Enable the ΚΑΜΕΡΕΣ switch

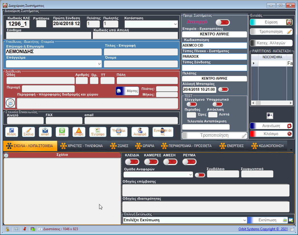click(151, 162)
